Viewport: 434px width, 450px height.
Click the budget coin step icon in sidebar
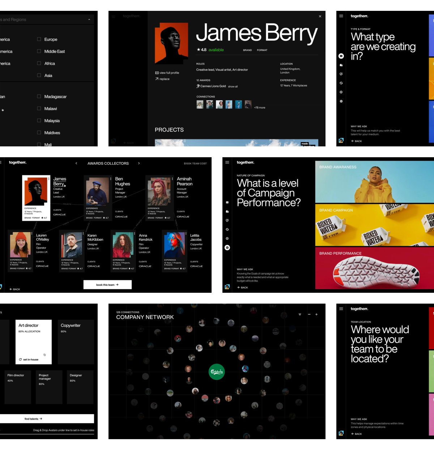coord(341,83)
